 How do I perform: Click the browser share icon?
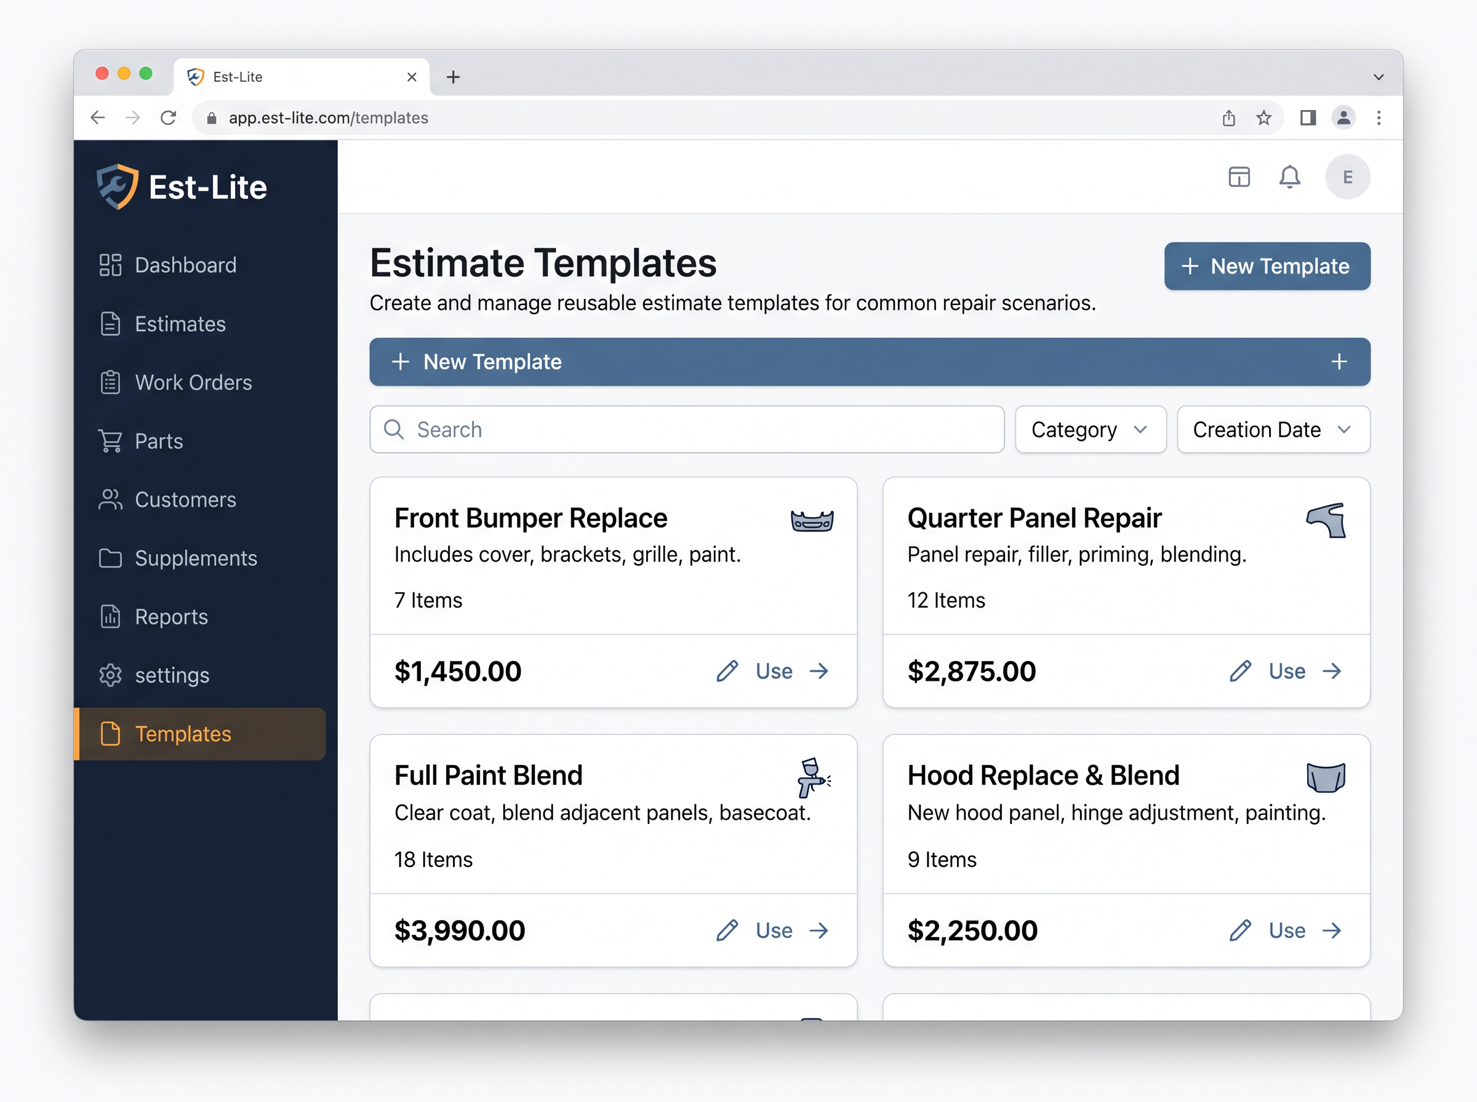pyautogui.click(x=1229, y=118)
